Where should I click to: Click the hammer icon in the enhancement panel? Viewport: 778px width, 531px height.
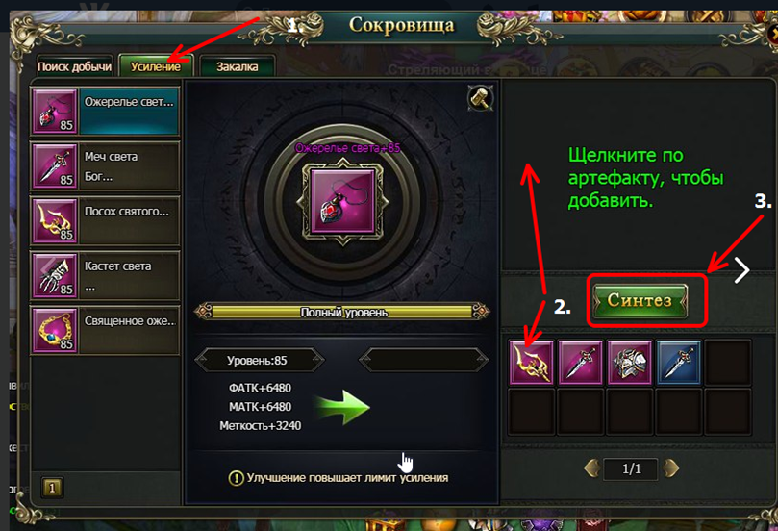pyautogui.click(x=480, y=98)
